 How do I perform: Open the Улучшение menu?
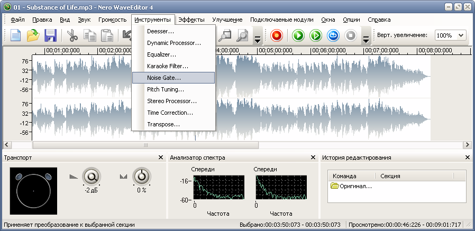click(227, 20)
